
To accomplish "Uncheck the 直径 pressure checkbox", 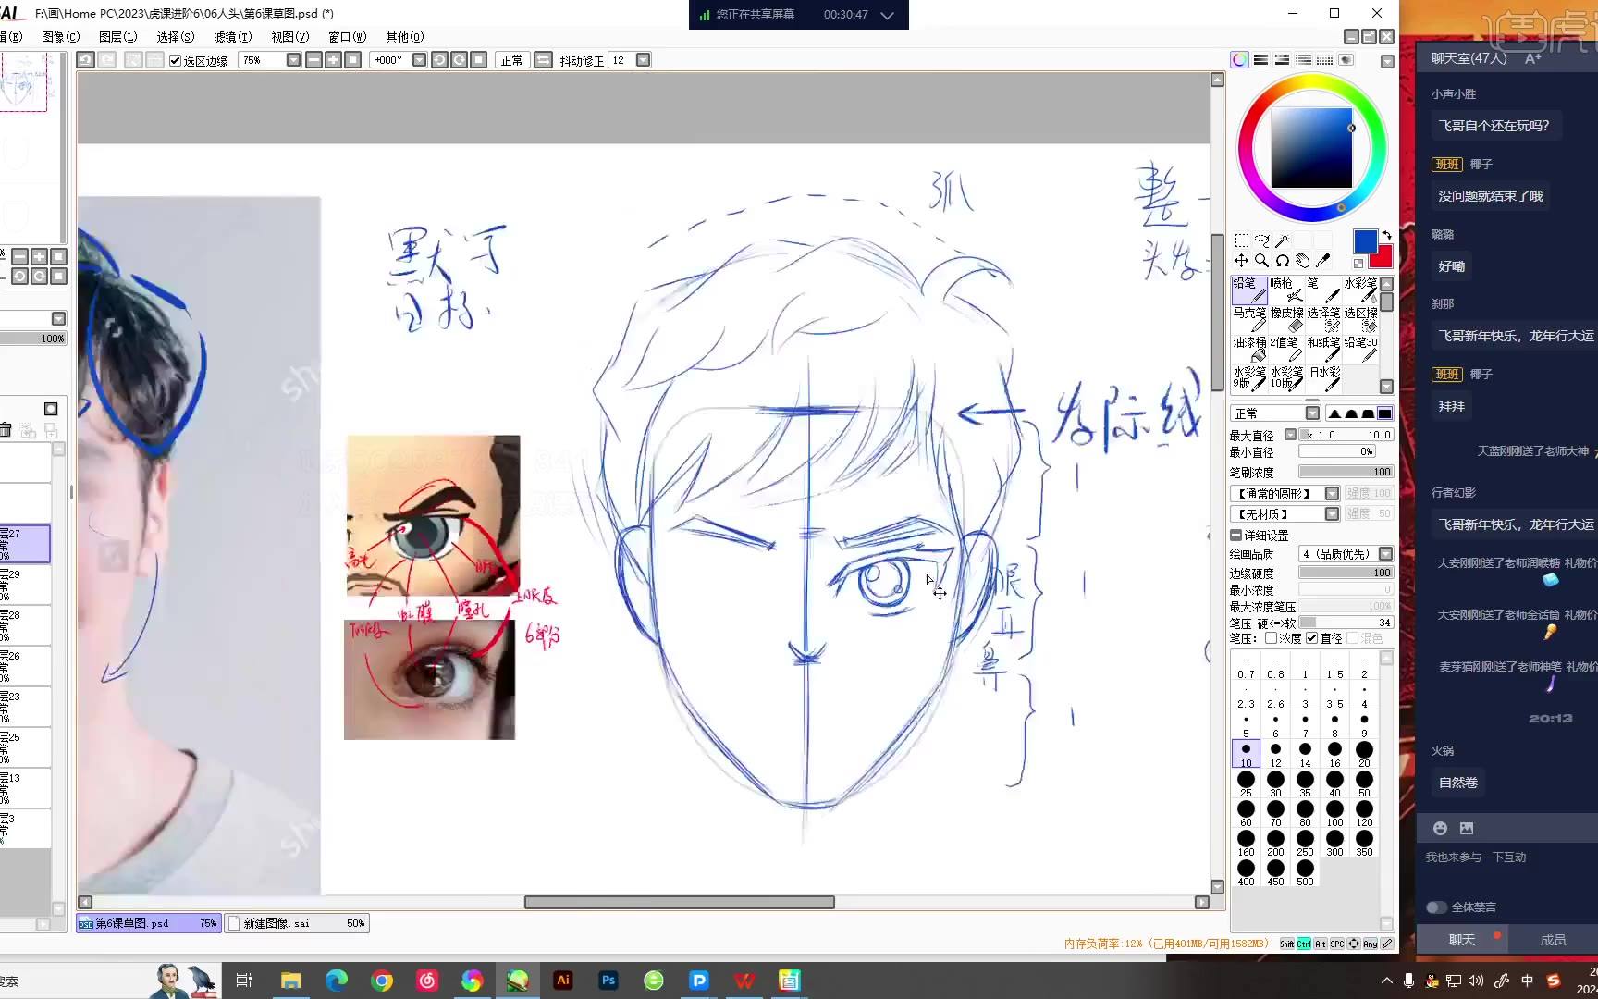I will [1311, 638].
